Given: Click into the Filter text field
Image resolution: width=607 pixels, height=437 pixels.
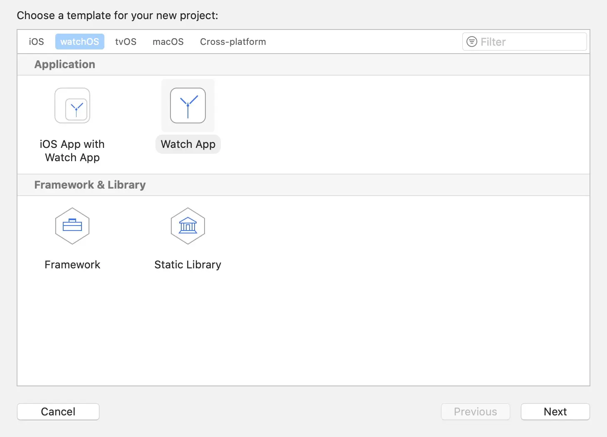Looking at the screenshot, I should (525, 42).
